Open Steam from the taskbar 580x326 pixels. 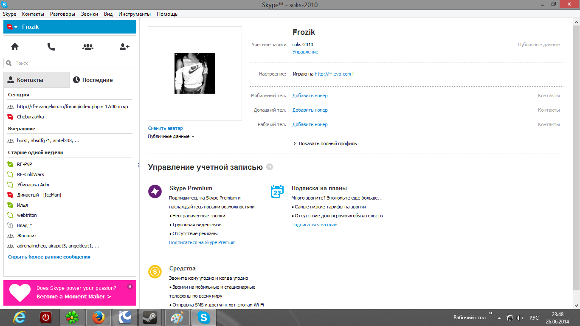coord(149,318)
